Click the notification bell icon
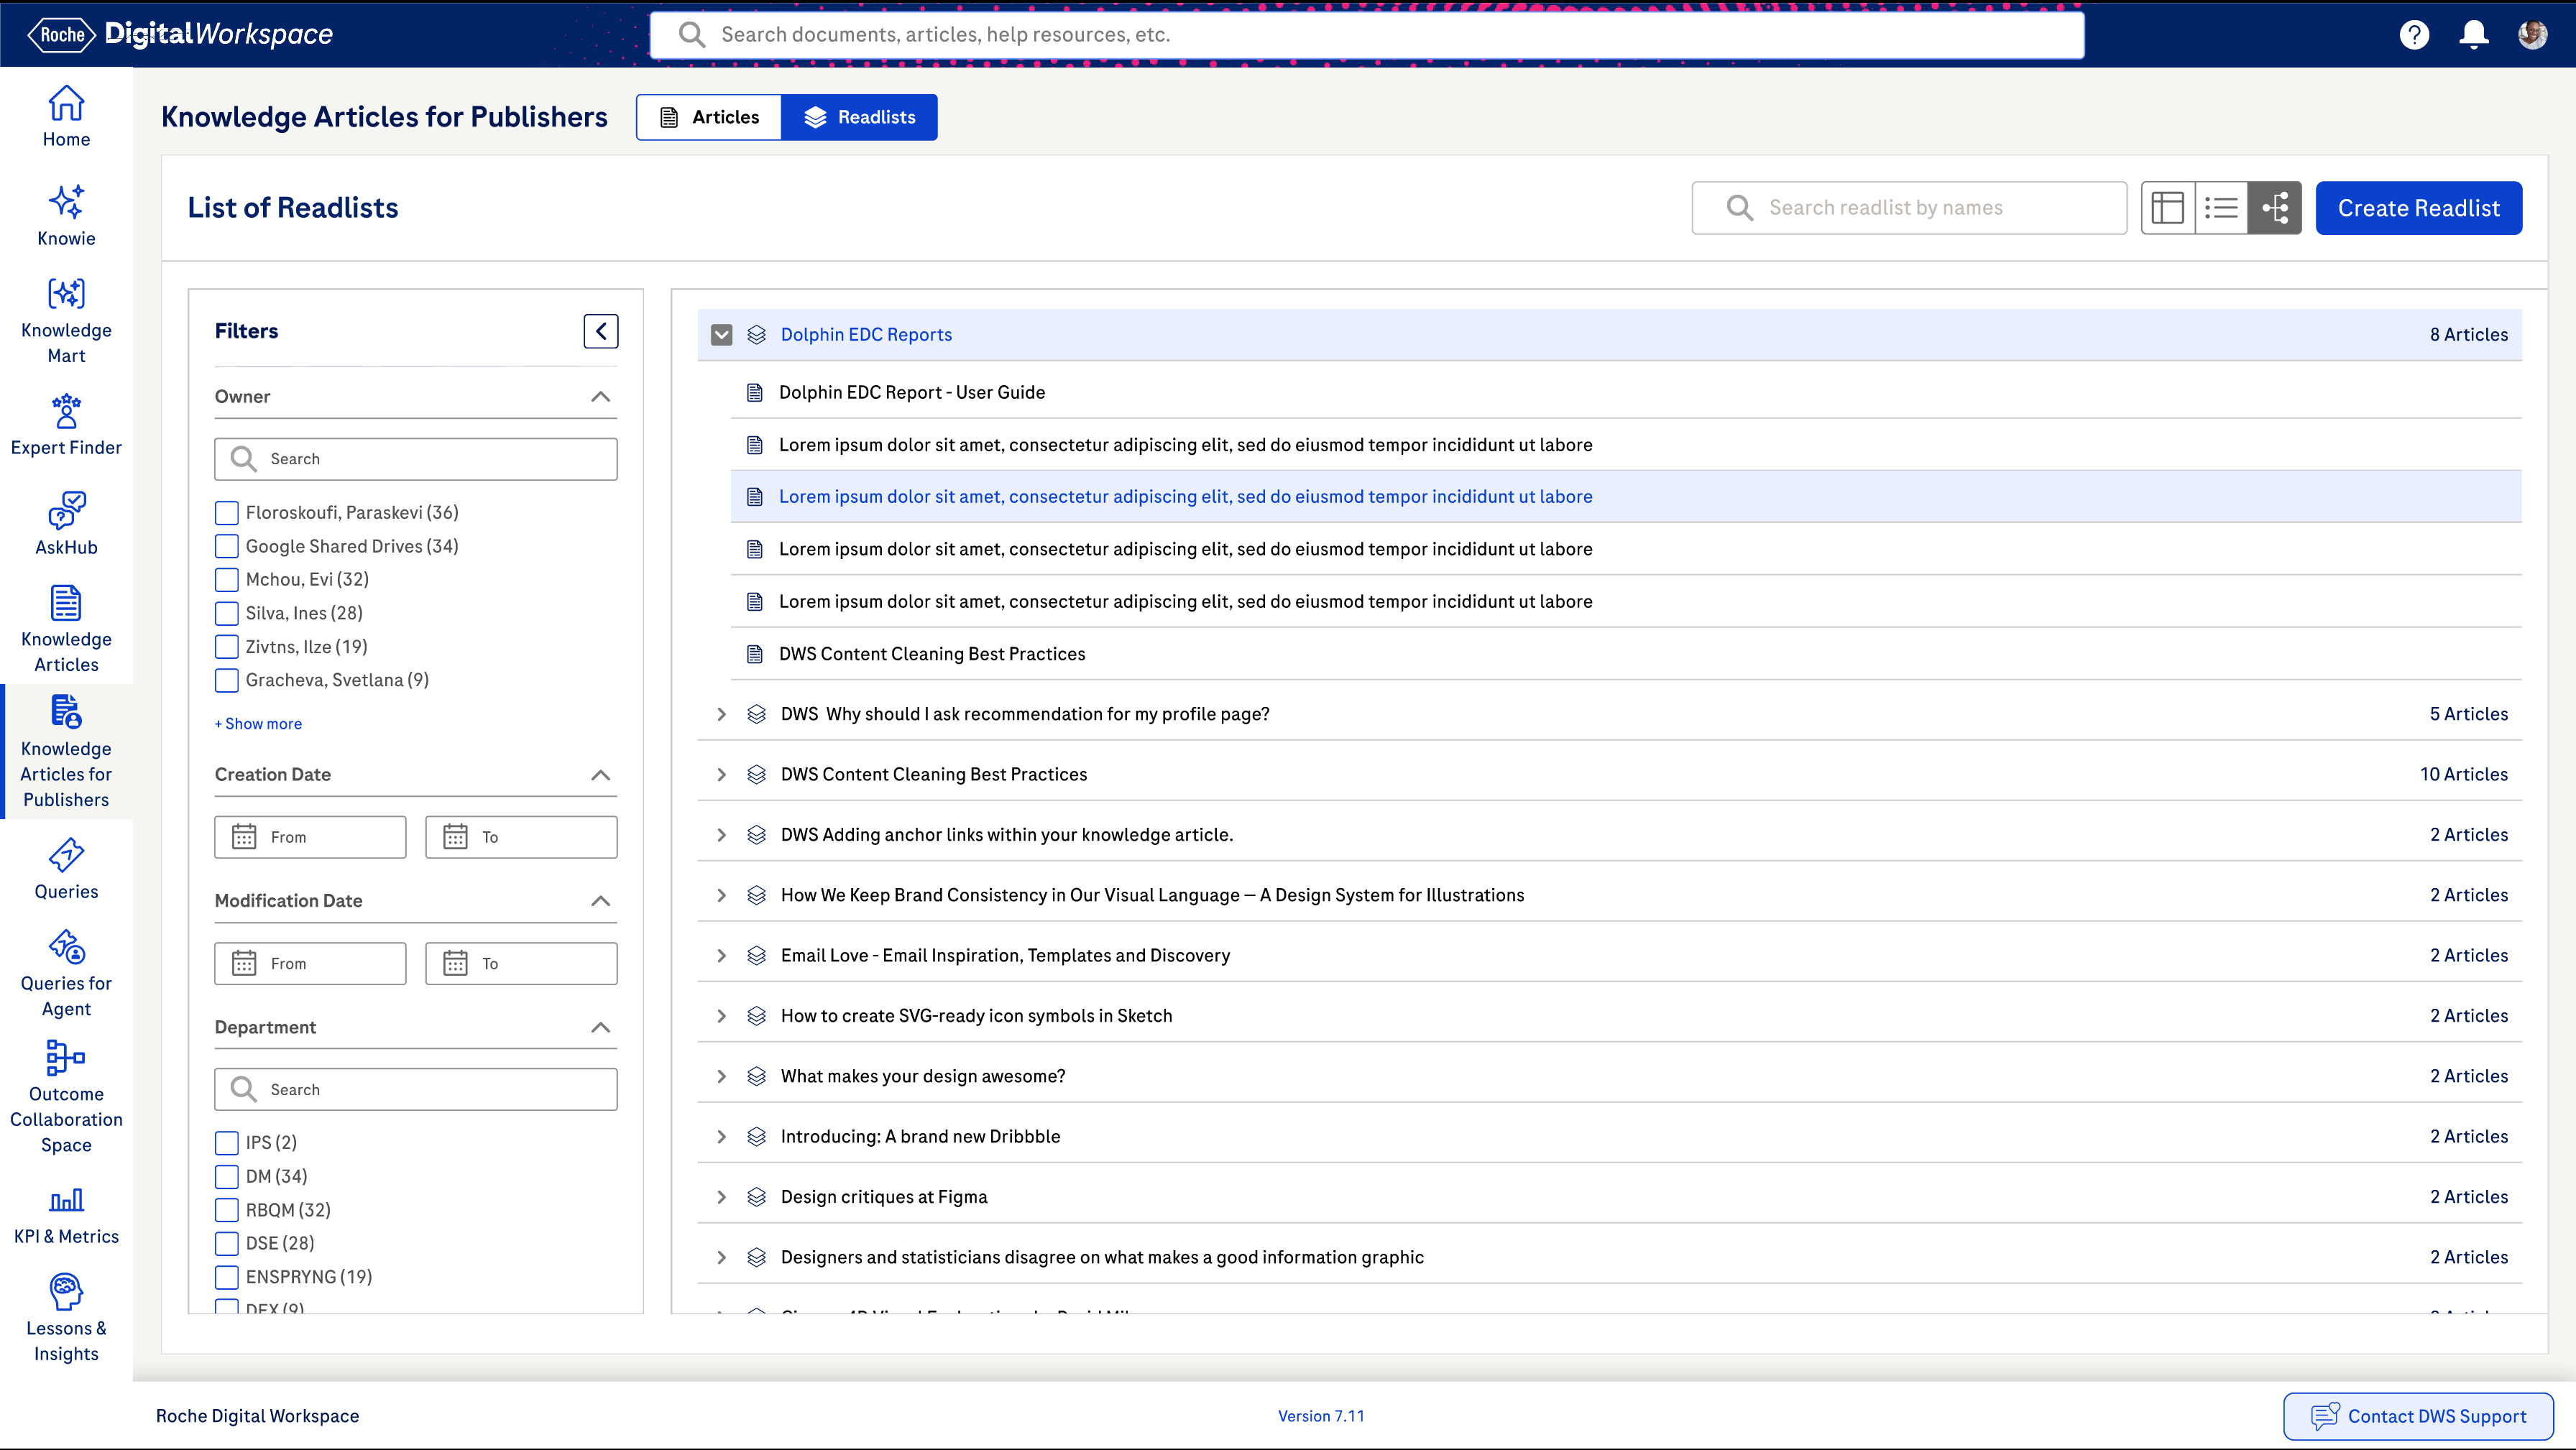Image resolution: width=2576 pixels, height=1450 pixels. 2473,35
